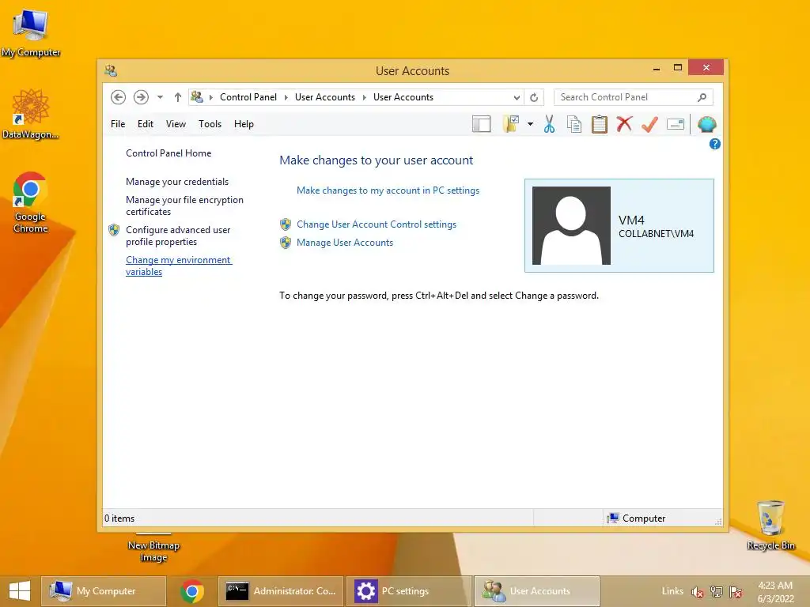The width and height of the screenshot is (810, 607).
Task: Open the recent locations dropdown arrow
Action: 160,97
